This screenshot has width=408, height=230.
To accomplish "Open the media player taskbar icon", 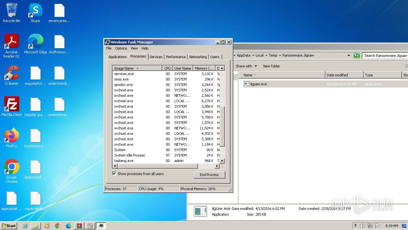I will [x=47, y=226].
